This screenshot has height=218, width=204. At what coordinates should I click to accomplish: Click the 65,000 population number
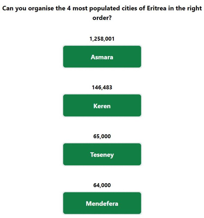click(x=102, y=136)
